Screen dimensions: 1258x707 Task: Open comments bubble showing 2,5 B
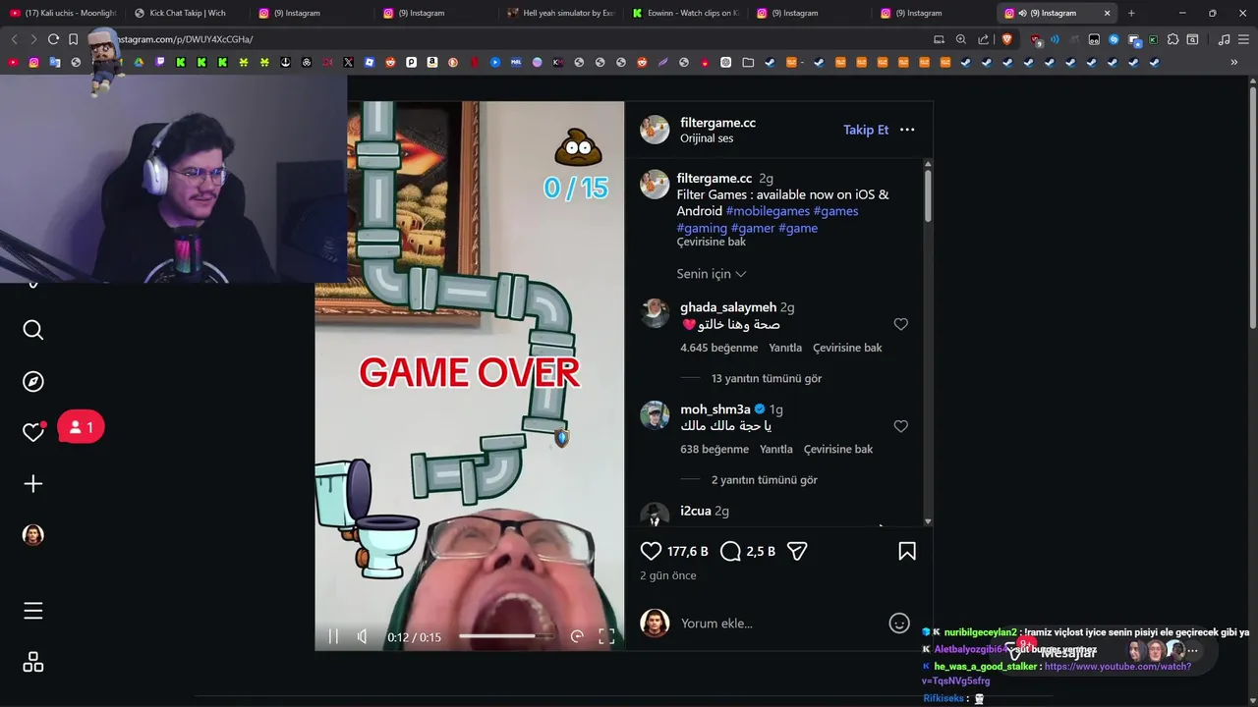click(730, 552)
